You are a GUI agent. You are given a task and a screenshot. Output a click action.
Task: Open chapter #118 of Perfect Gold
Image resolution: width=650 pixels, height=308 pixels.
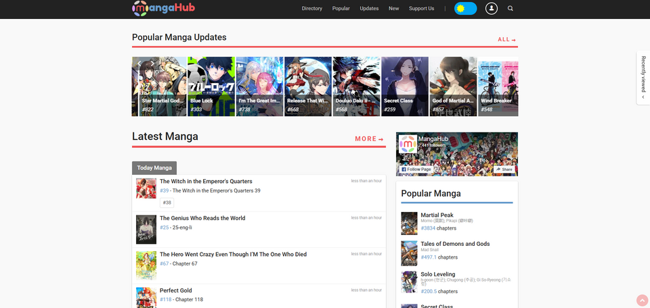tap(165, 300)
